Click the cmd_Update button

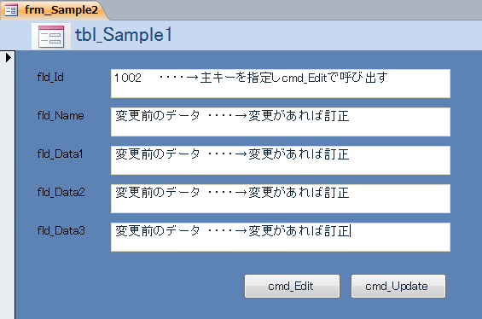click(x=398, y=286)
